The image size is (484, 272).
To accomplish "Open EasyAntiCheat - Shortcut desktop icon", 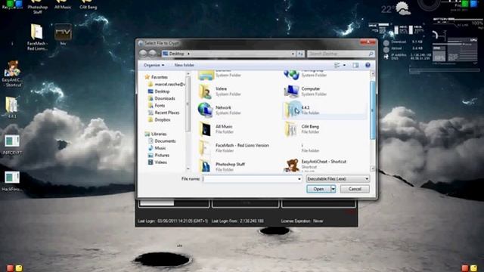I will (x=12, y=73).
